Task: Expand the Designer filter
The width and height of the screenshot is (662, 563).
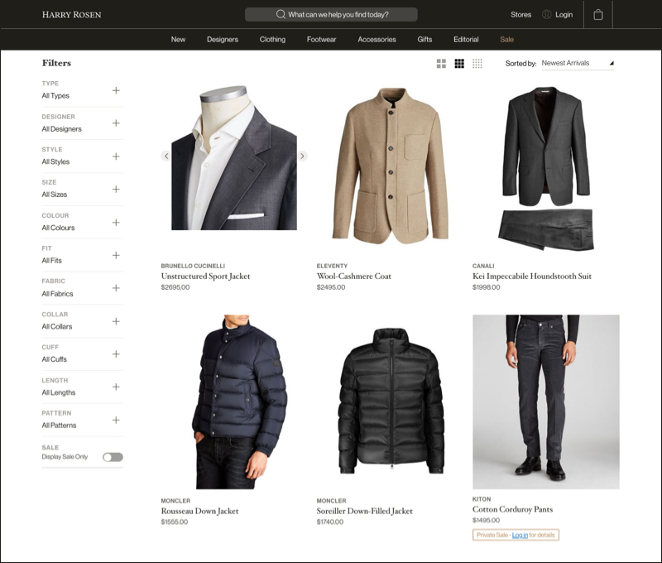Action: 116,123
